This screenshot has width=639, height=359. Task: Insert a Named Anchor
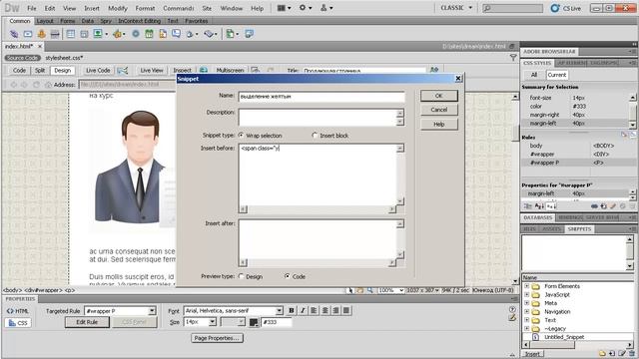(41, 34)
